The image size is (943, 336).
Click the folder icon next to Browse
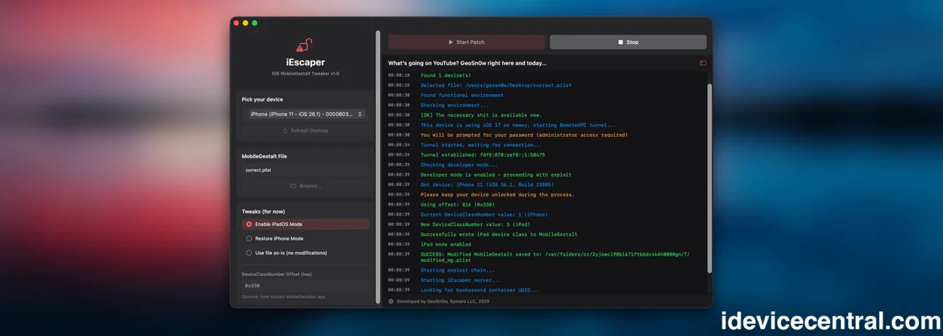tap(293, 186)
